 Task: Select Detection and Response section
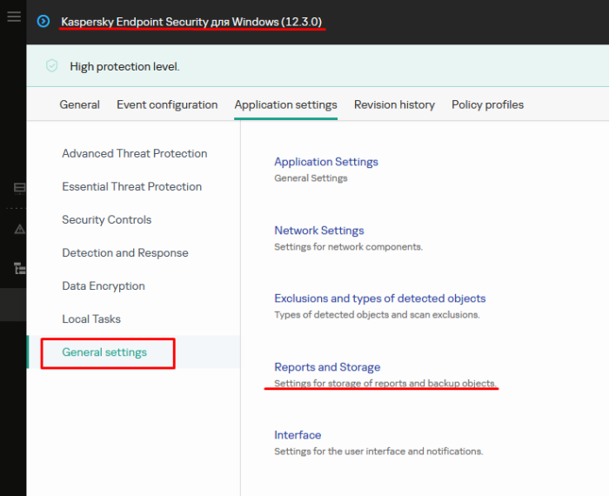(124, 253)
